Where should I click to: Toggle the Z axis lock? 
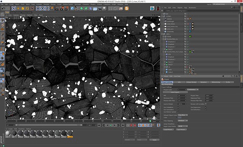[x=47, y=9]
